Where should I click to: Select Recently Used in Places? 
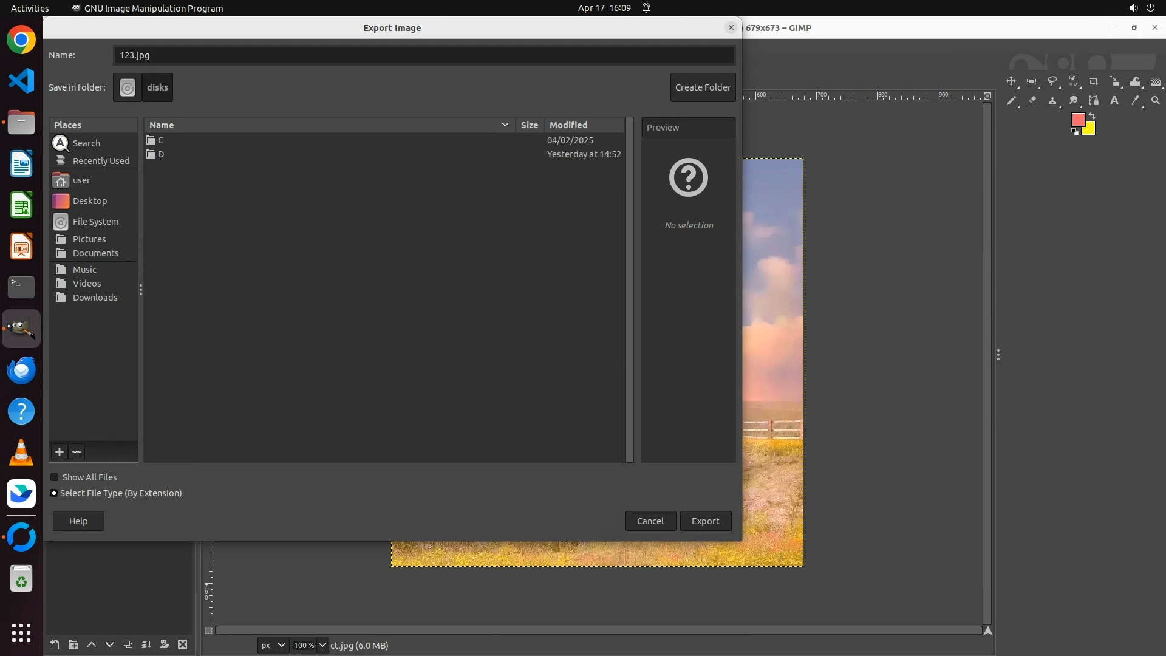tap(101, 161)
